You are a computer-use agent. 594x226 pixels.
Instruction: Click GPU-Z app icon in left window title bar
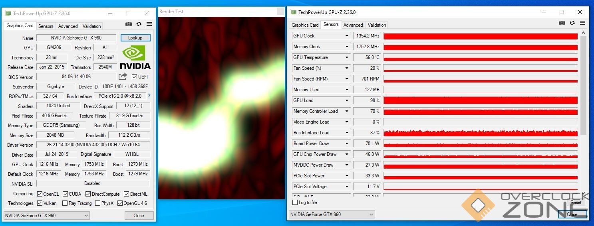coord(8,13)
